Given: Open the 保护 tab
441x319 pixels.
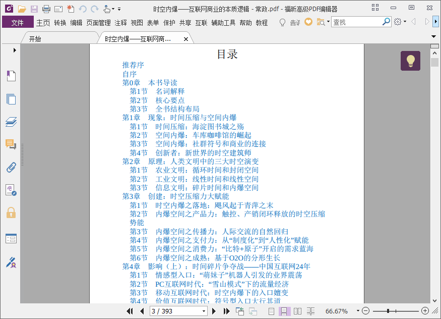Looking at the screenshot, I should [169, 23].
